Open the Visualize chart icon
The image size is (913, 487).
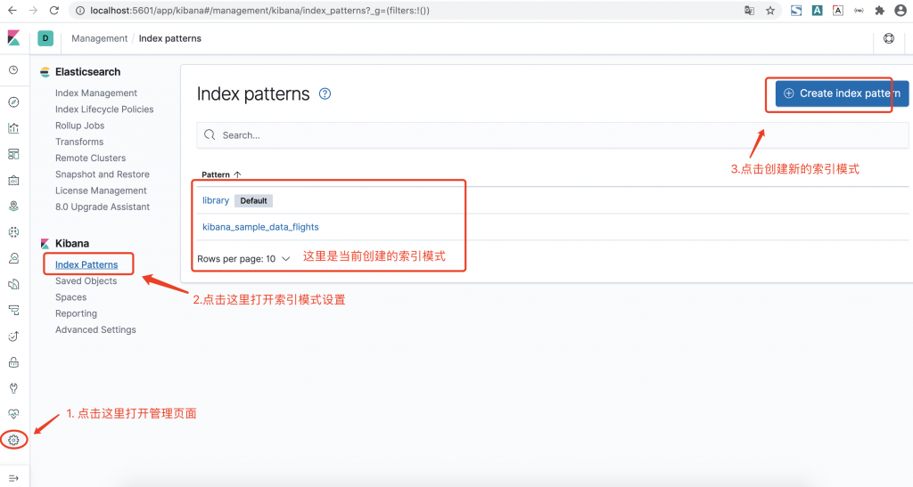pyautogui.click(x=13, y=128)
